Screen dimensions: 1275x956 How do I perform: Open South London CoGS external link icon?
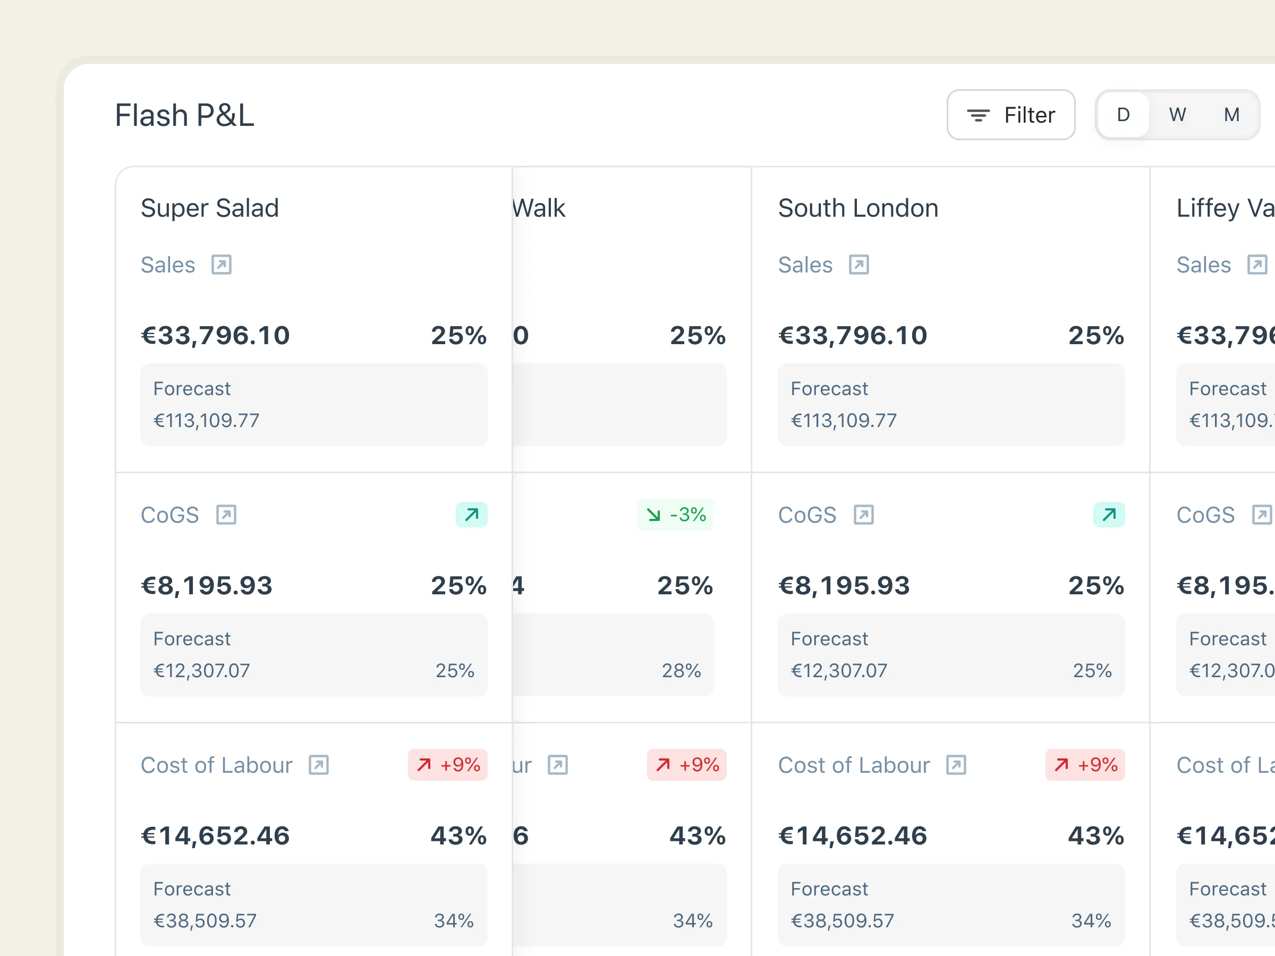[x=863, y=515]
